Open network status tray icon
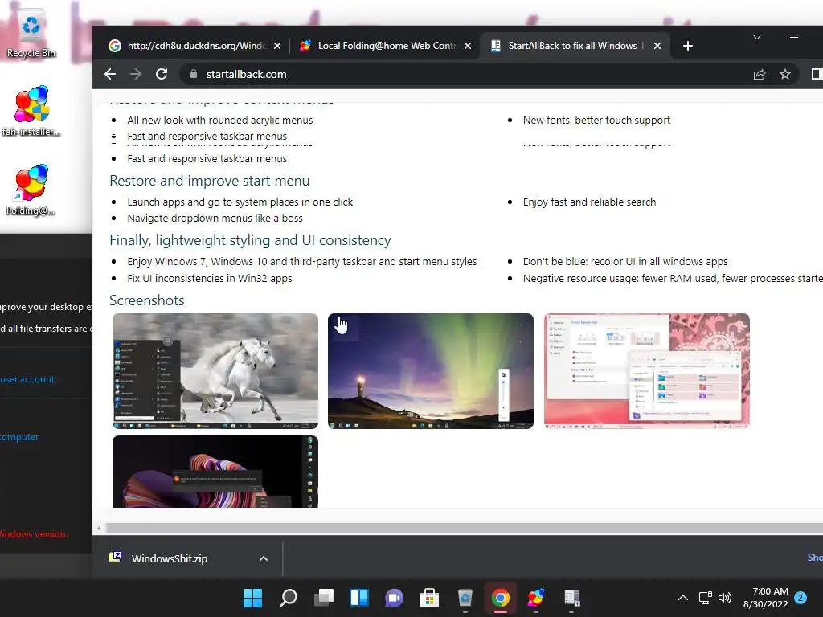Viewport: 823px width, 617px height. click(706, 598)
